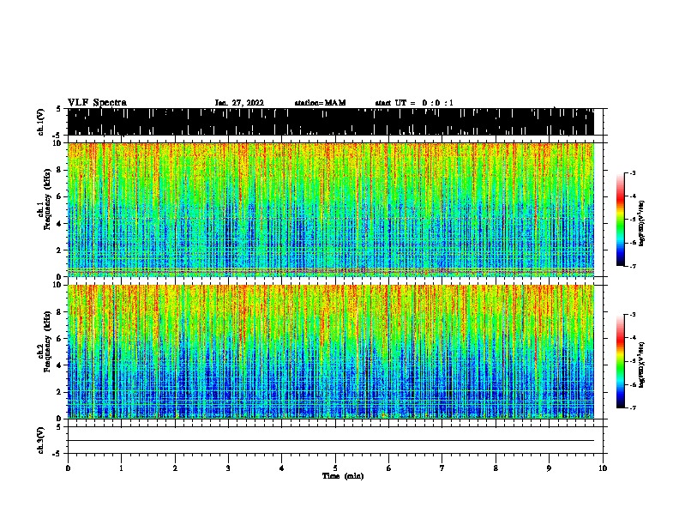Viewport: 679px width, 525px height.
Task: Click the "VLF Spectra" title text
Action: [97, 103]
